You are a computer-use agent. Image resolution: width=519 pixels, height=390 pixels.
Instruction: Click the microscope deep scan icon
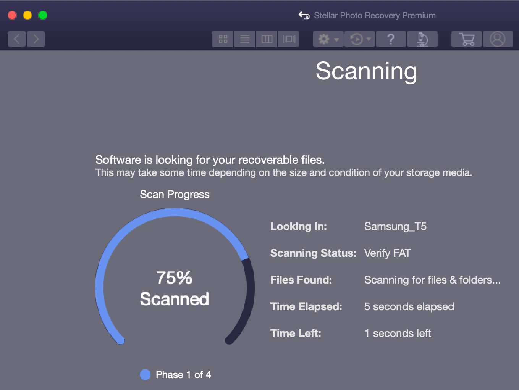click(x=422, y=39)
